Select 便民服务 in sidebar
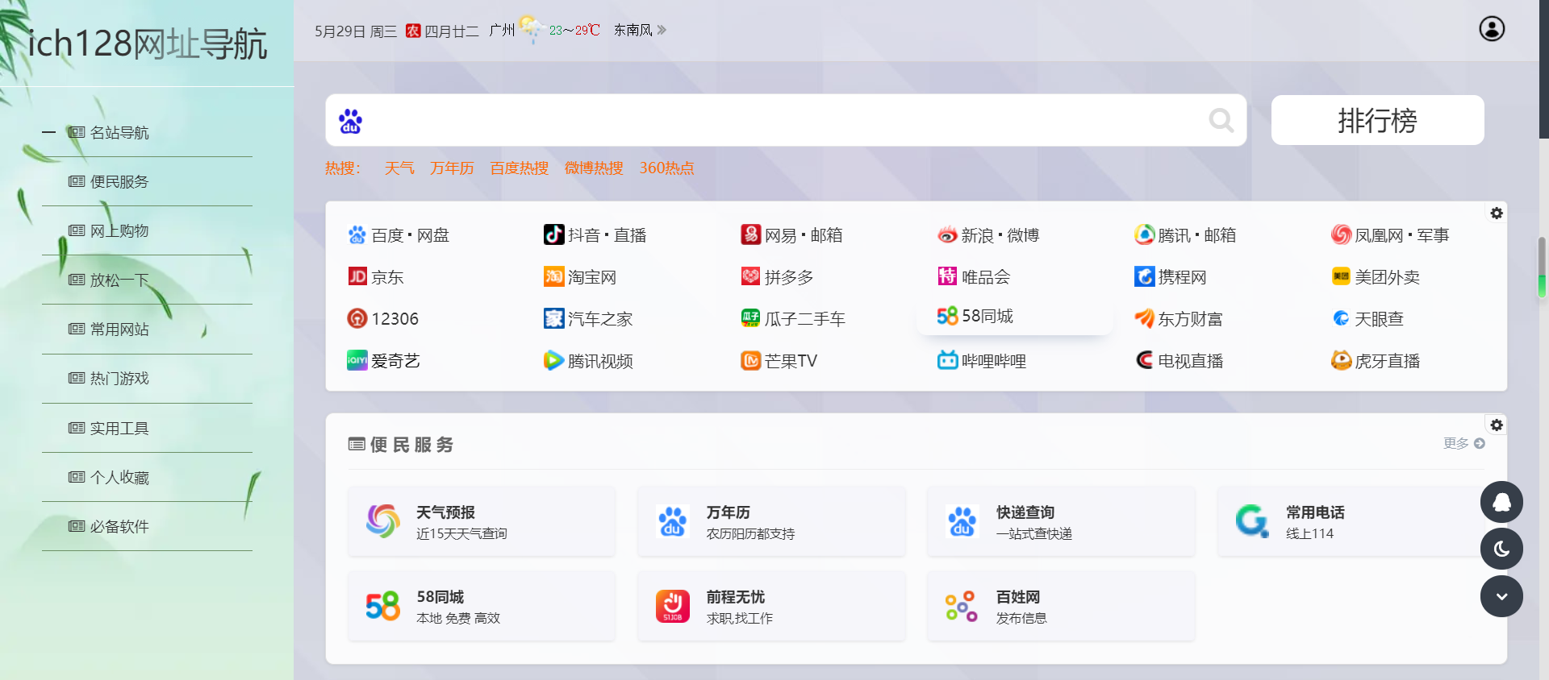This screenshot has height=680, width=1549. 109,181
